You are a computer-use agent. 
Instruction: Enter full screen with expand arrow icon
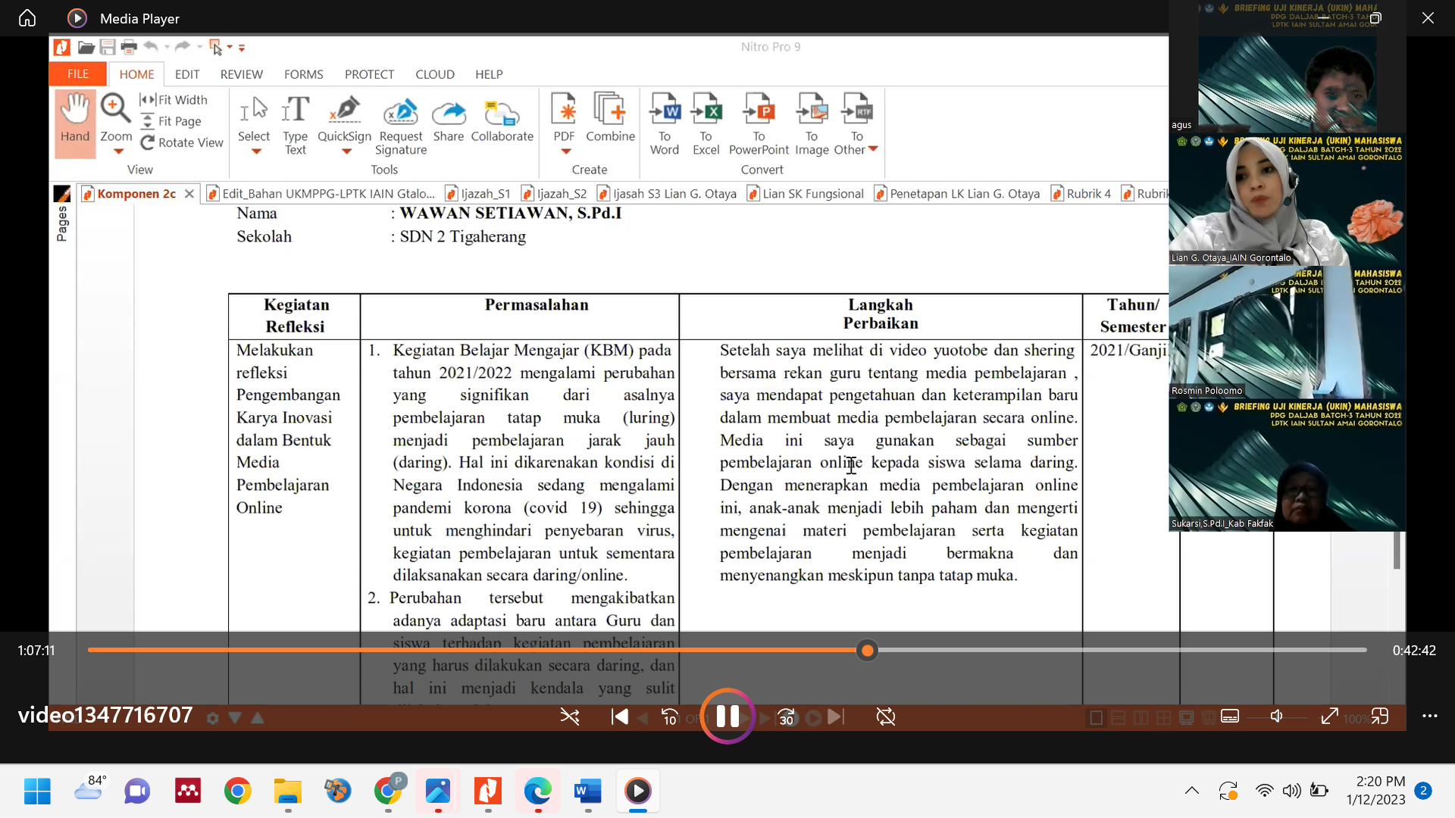click(x=1329, y=717)
